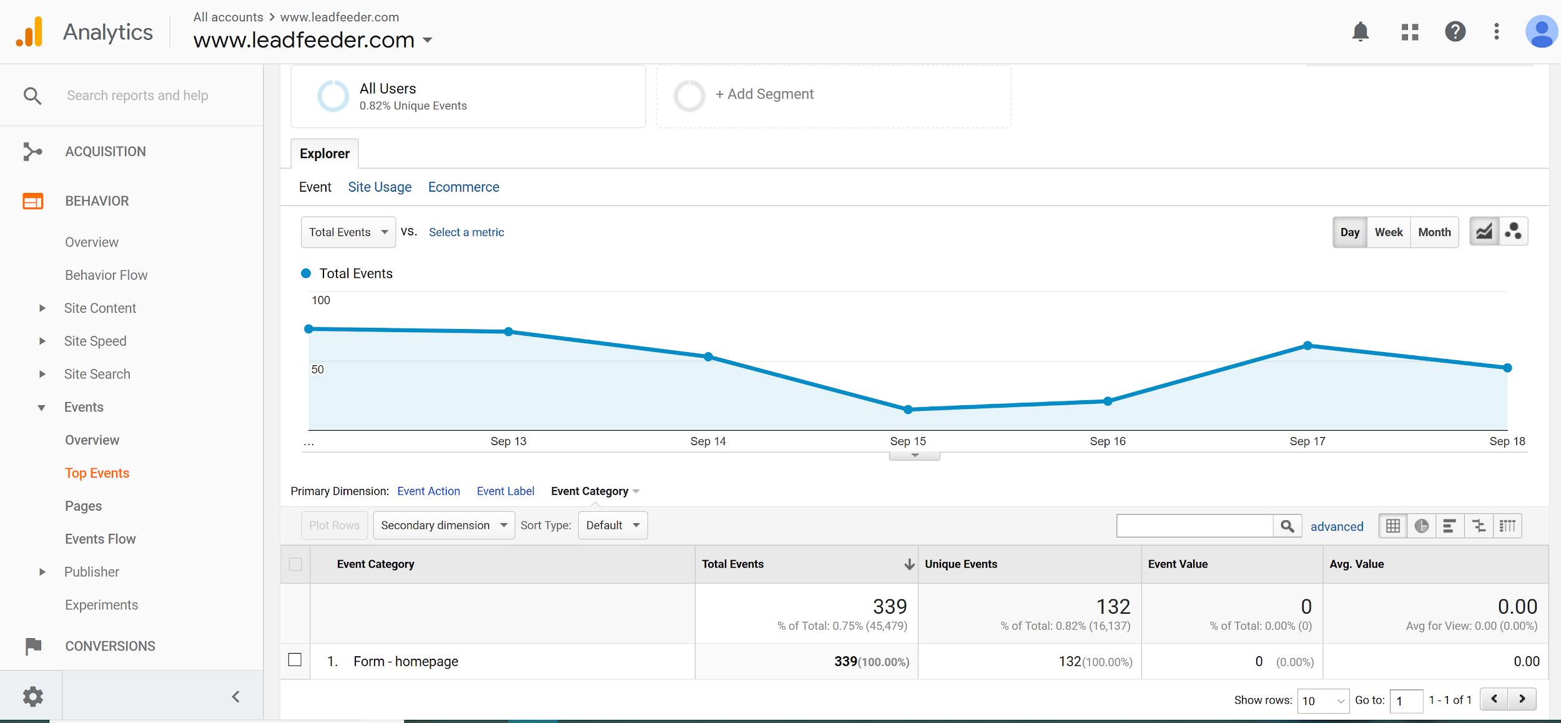The width and height of the screenshot is (1561, 723).
Task: Open Experiments in sidebar
Action: coord(101,605)
